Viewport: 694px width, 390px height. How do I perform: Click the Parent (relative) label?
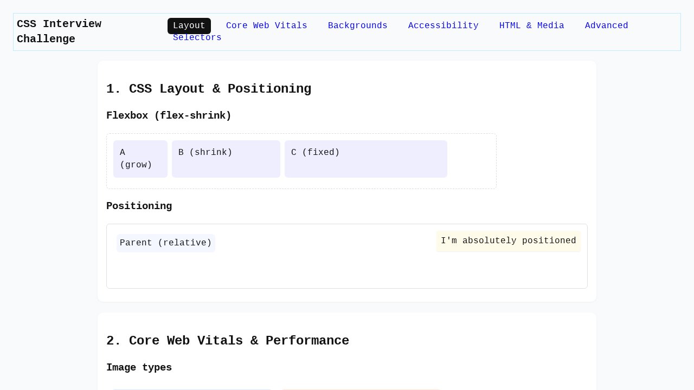tap(165, 243)
